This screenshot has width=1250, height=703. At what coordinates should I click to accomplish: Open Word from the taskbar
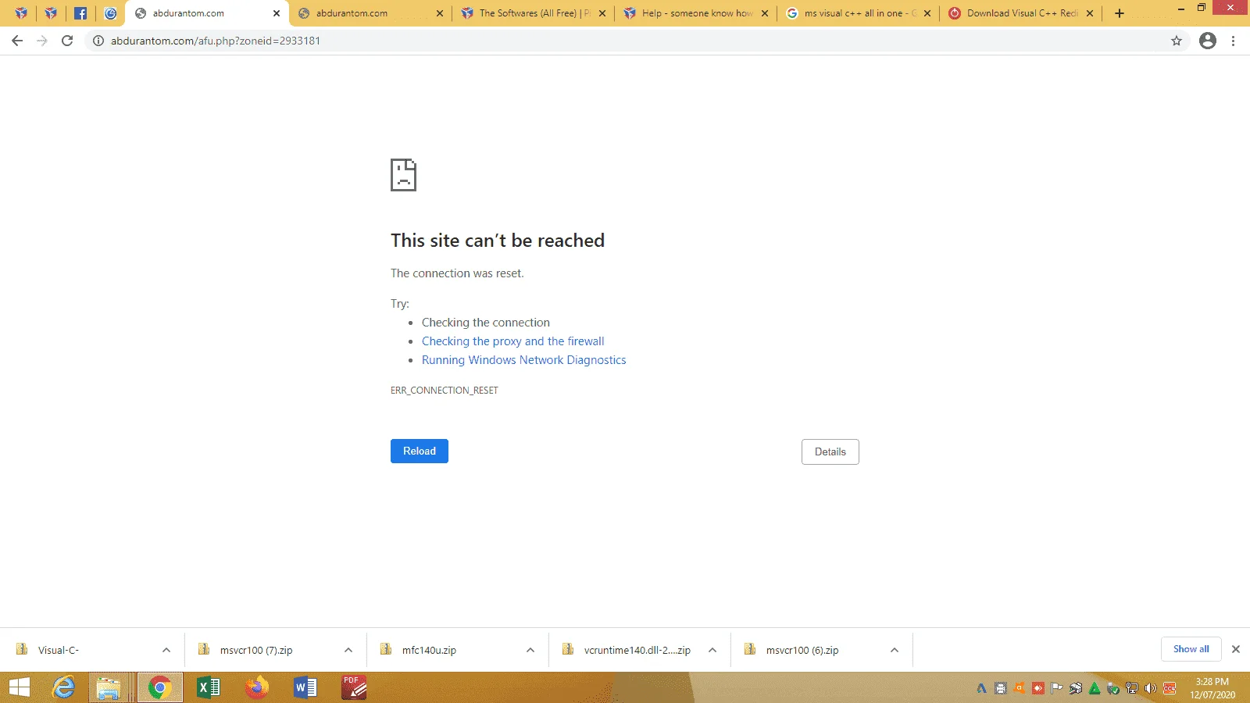point(305,687)
